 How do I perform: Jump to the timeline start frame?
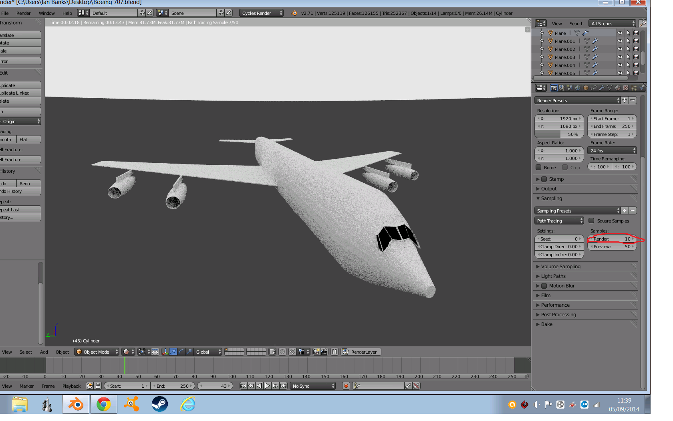(243, 386)
